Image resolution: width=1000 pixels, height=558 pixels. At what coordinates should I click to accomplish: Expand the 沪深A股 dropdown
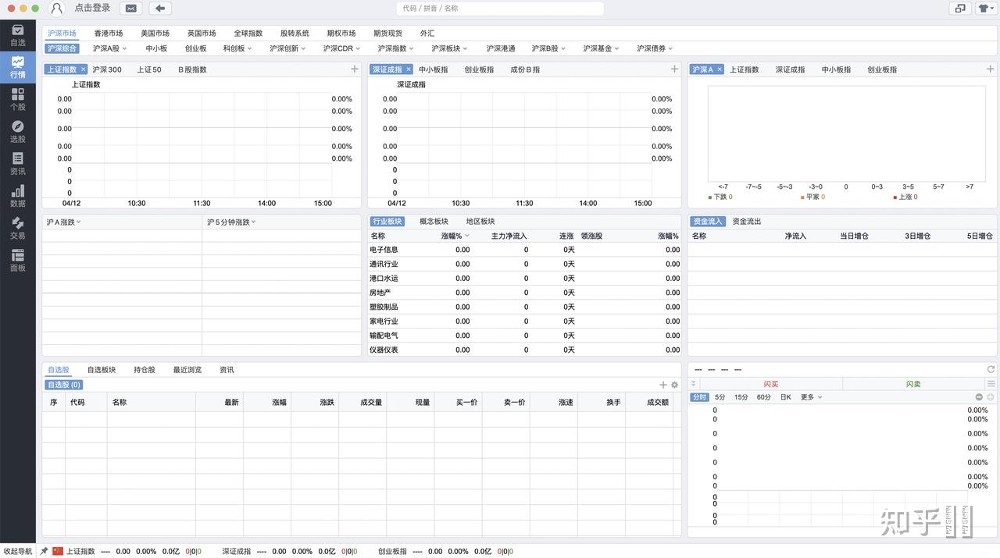click(x=124, y=48)
